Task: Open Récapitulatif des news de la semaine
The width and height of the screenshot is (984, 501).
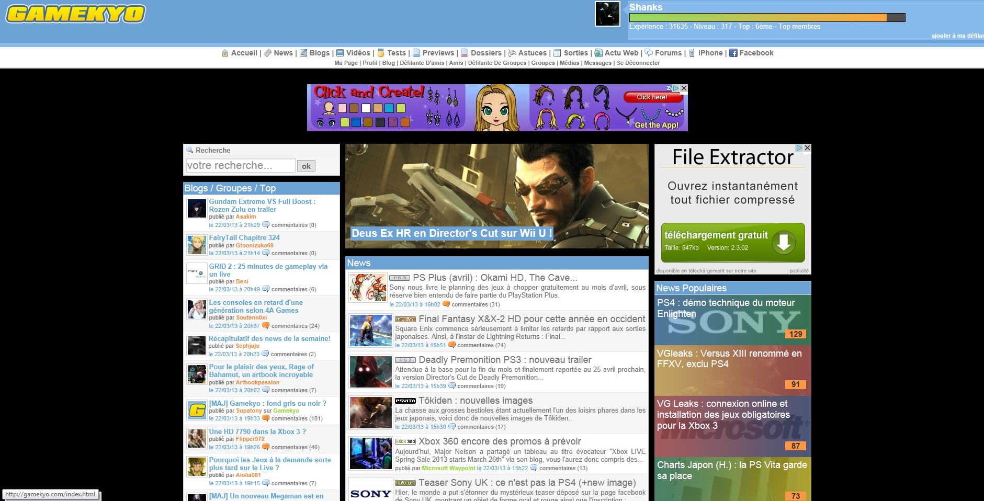Action: [269, 339]
